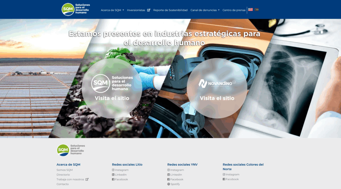Open the Acerca de SQM dropdown menu
The image size is (341, 189).
[x=112, y=10]
